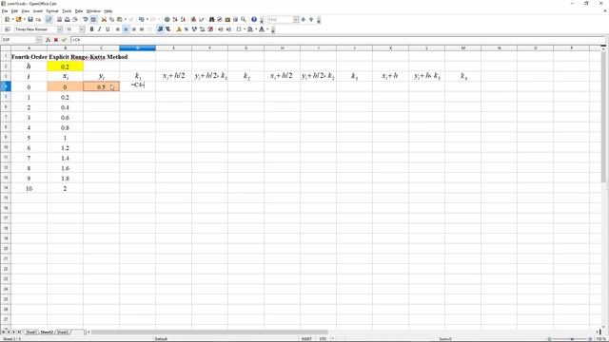Click the Add Decimal Place icon
Viewport: 609px width, 342px height.
click(202, 29)
